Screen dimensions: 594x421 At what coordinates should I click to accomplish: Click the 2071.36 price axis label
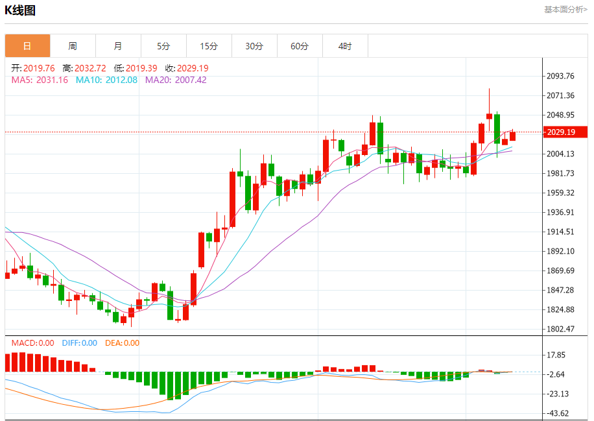pos(560,95)
